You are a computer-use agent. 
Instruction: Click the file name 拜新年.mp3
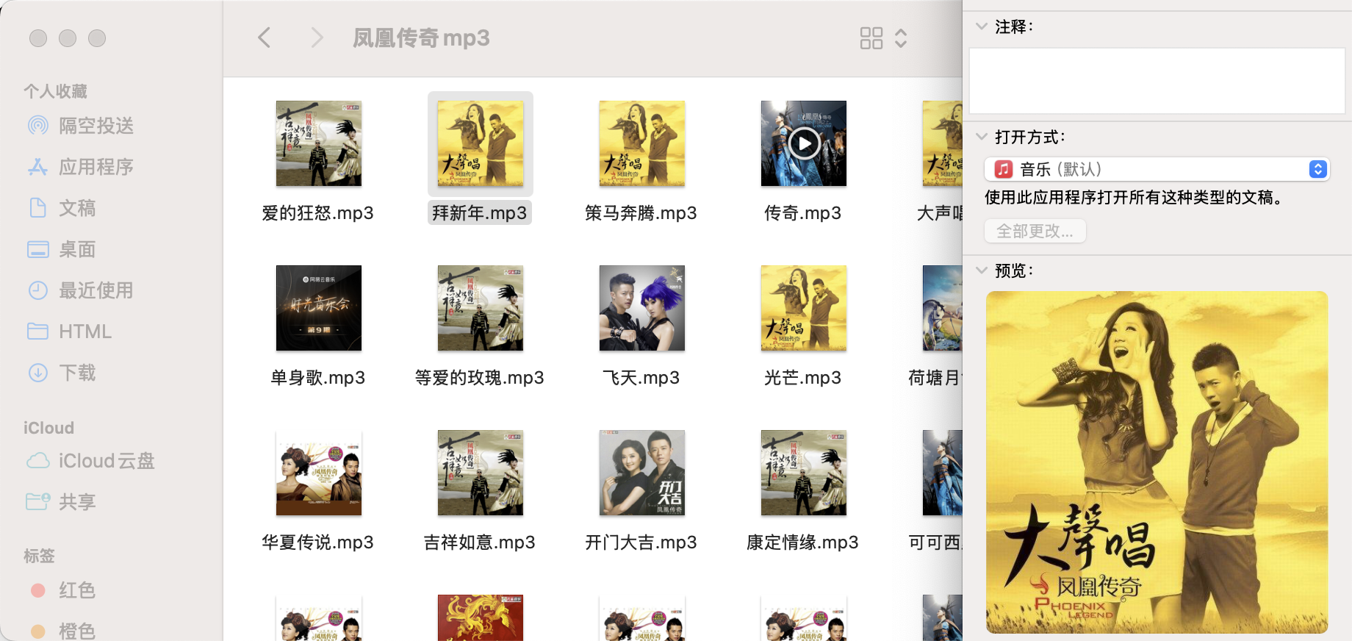coord(480,213)
